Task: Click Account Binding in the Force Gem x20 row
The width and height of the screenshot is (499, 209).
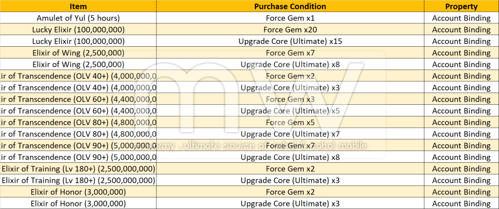Action: click(461, 30)
